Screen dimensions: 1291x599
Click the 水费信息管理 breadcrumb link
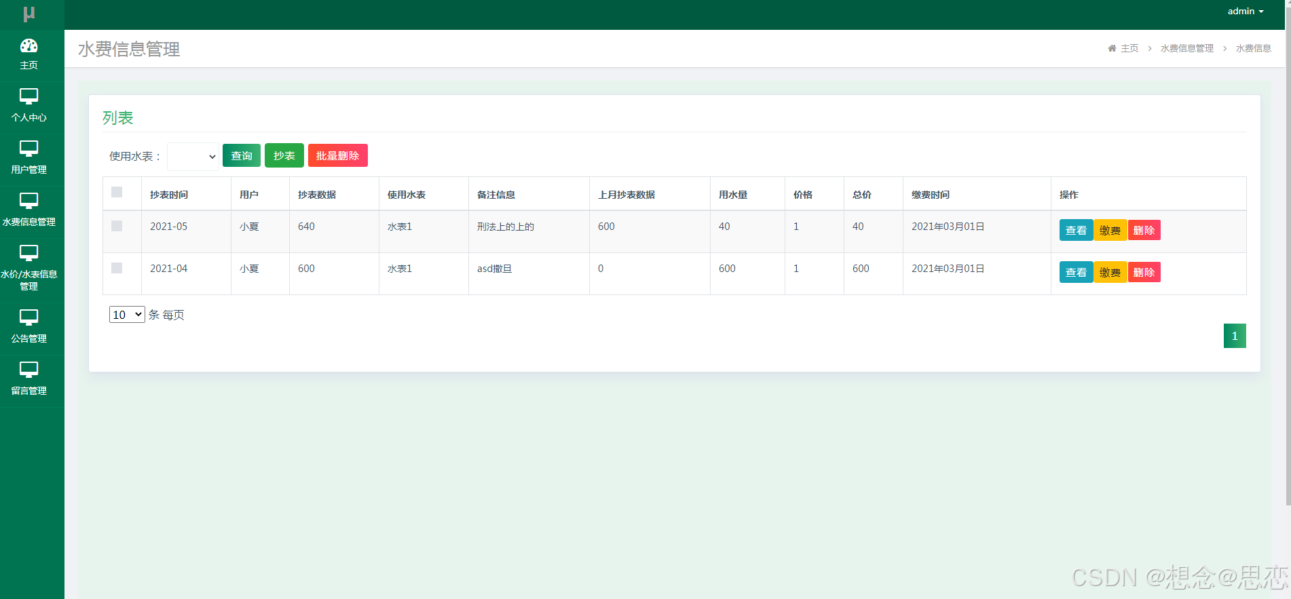coord(1187,48)
